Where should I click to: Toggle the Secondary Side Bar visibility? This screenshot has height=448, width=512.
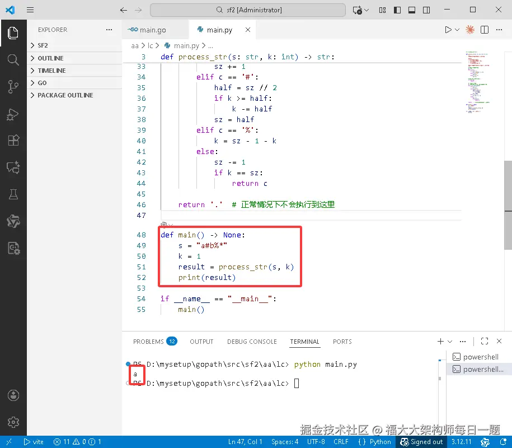point(426,10)
